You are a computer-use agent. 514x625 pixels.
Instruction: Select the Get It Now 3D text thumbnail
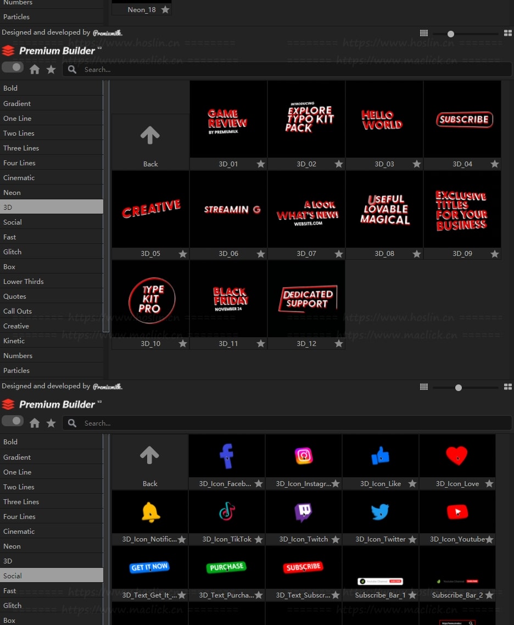150,567
